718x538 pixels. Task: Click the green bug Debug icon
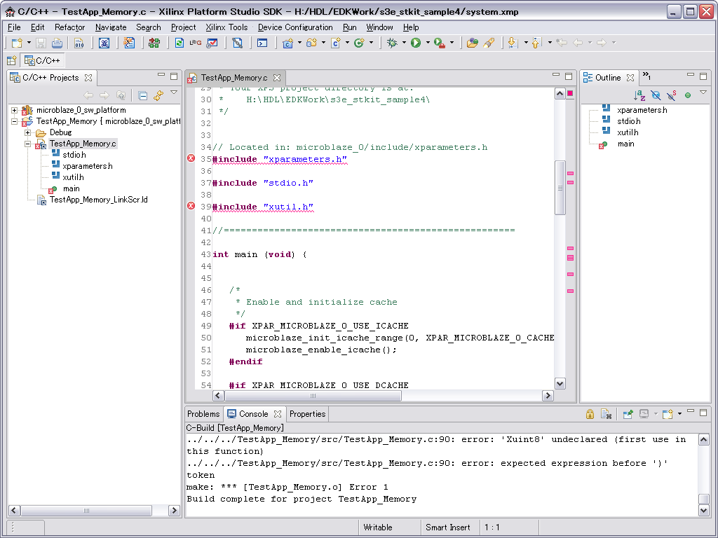coord(392,43)
